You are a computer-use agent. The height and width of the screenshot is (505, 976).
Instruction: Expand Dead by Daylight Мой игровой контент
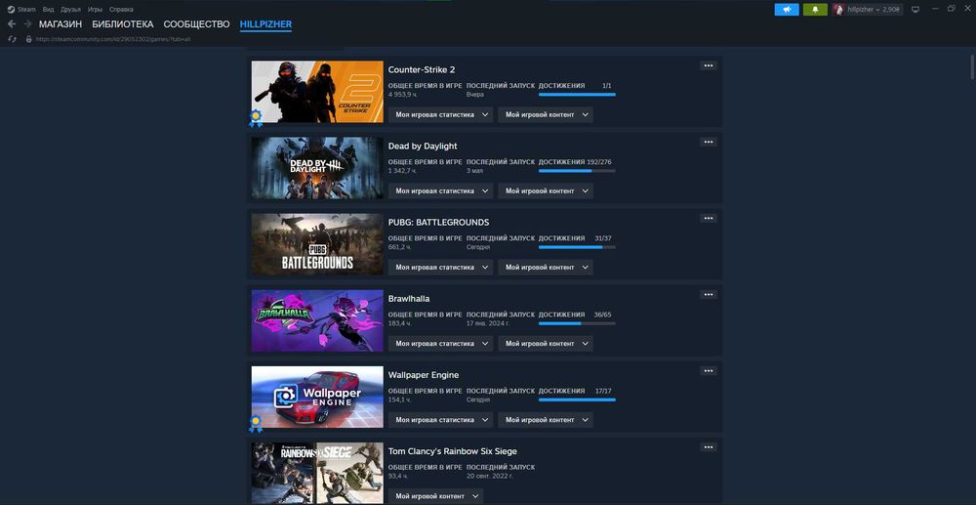546,191
